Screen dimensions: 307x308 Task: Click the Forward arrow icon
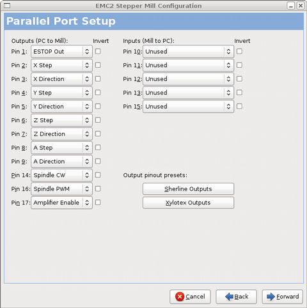click(x=271, y=296)
